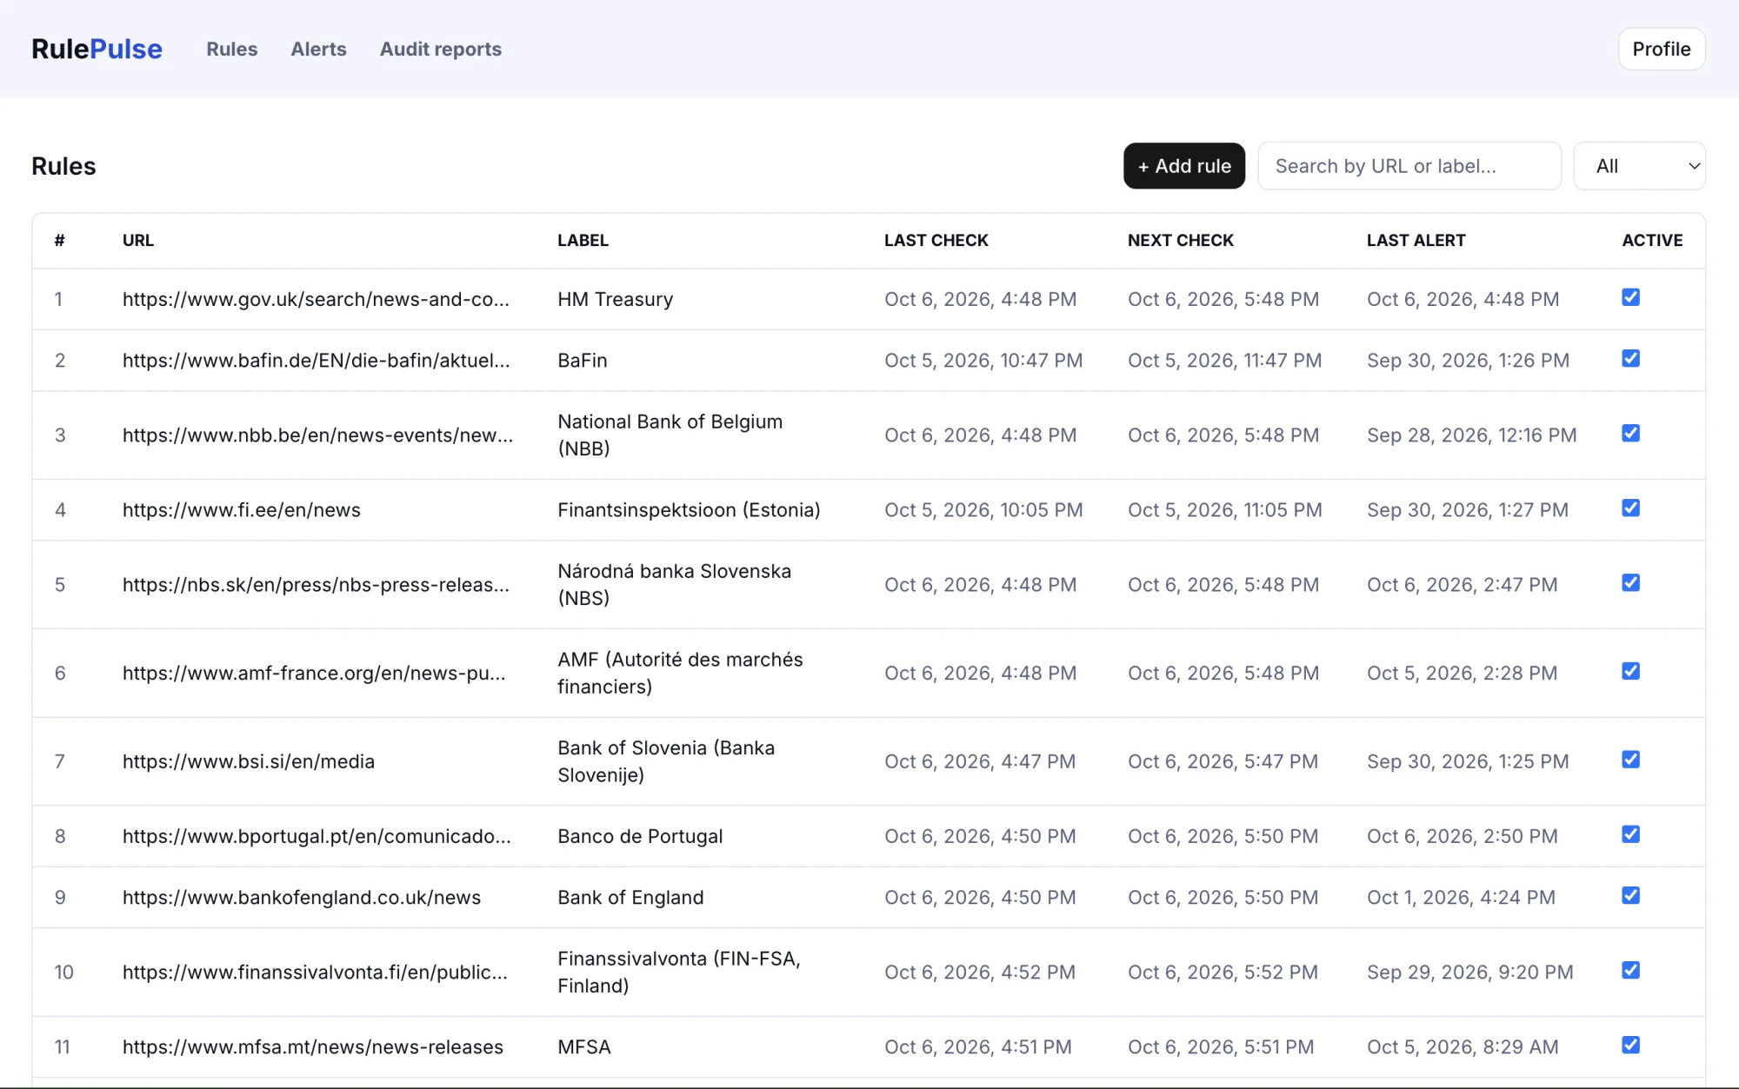The width and height of the screenshot is (1739, 1089).
Task: Disable Banco de Portugal active checkbox
Action: click(1631, 834)
